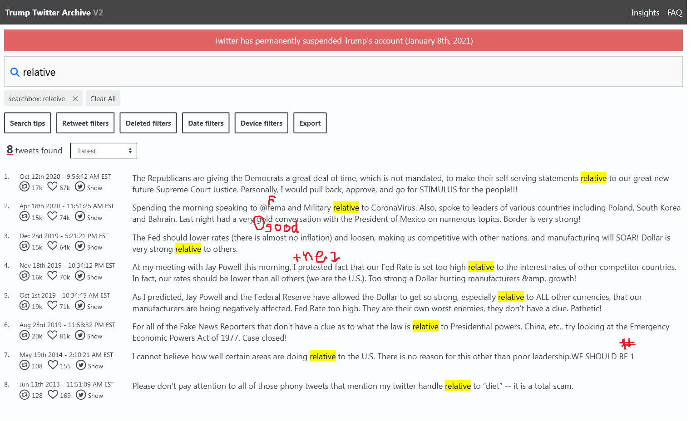Twitter bird icon on Apr 18th 2020 tweet
691x421 pixels.
coord(80,216)
